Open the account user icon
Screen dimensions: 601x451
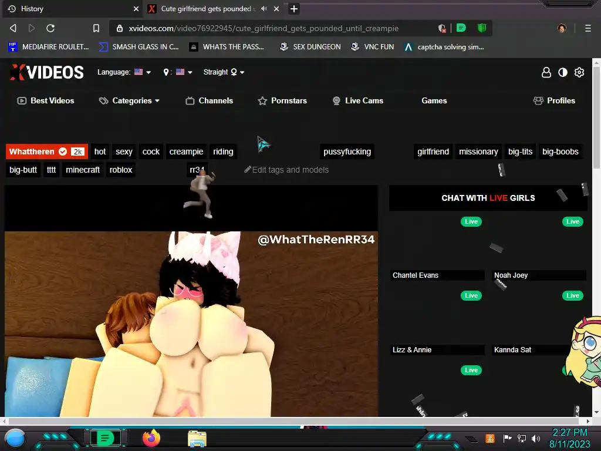546,72
